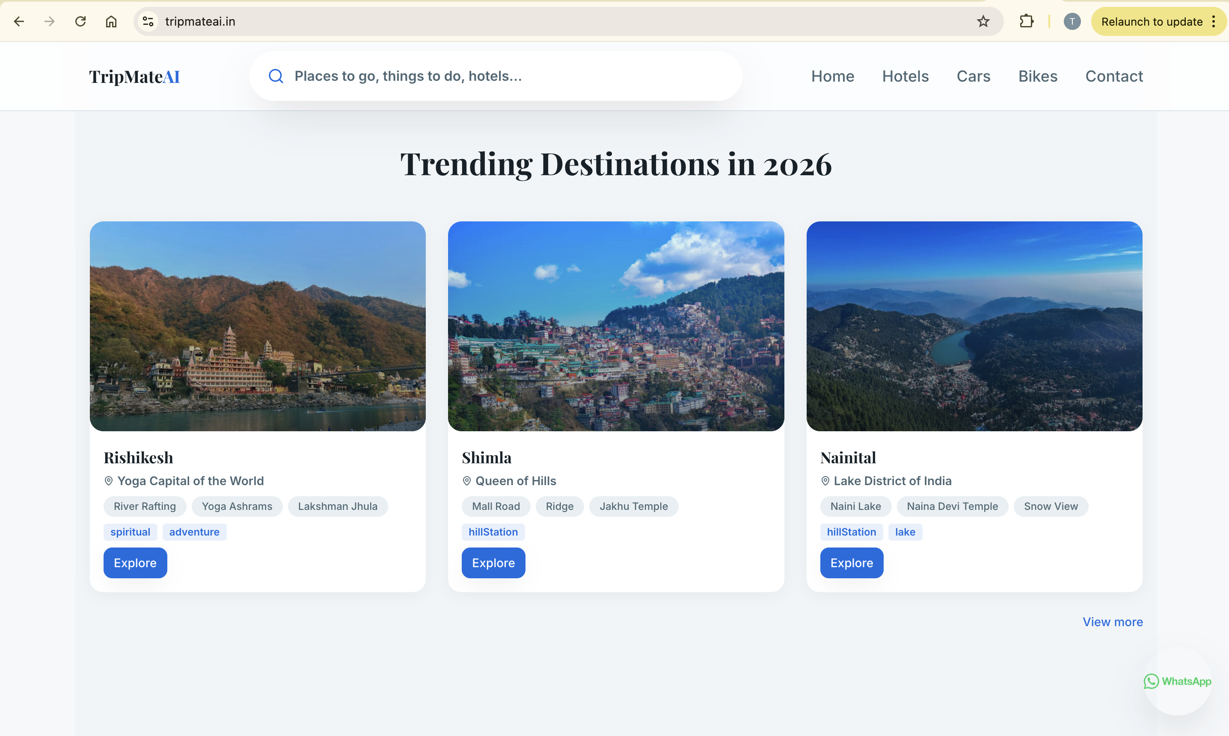
Task: Open the View more link
Action: [x=1112, y=621]
